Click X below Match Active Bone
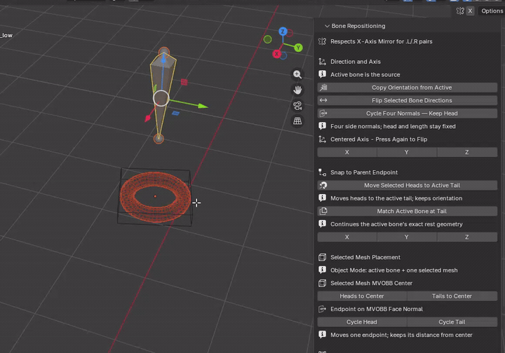This screenshot has height=353, width=505. coord(347,237)
